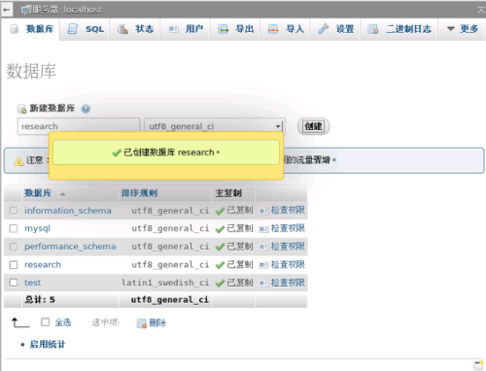The image size is (486, 371).
Task: Open the 状态 tab
Action: (x=135, y=29)
